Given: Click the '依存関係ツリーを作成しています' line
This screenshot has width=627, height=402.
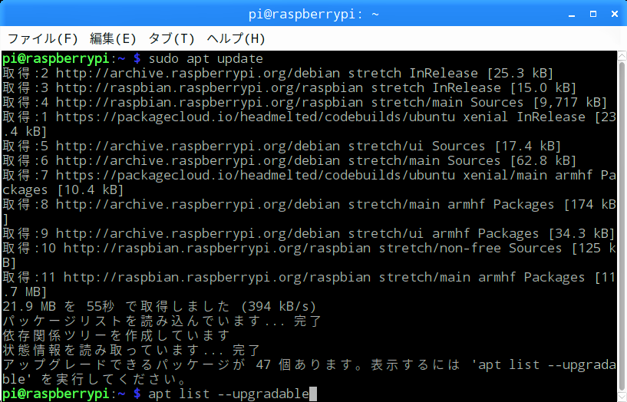Looking at the screenshot, I should [117, 336].
